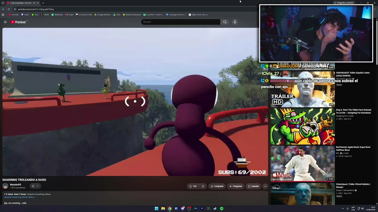The width and height of the screenshot is (378, 212).
Task: Open the more actions three-dot menu
Action: (265, 186)
